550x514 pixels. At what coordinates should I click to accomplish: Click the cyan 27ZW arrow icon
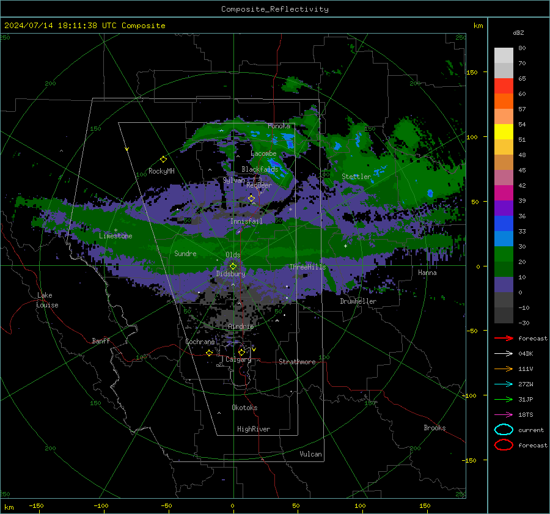pos(504,384)
